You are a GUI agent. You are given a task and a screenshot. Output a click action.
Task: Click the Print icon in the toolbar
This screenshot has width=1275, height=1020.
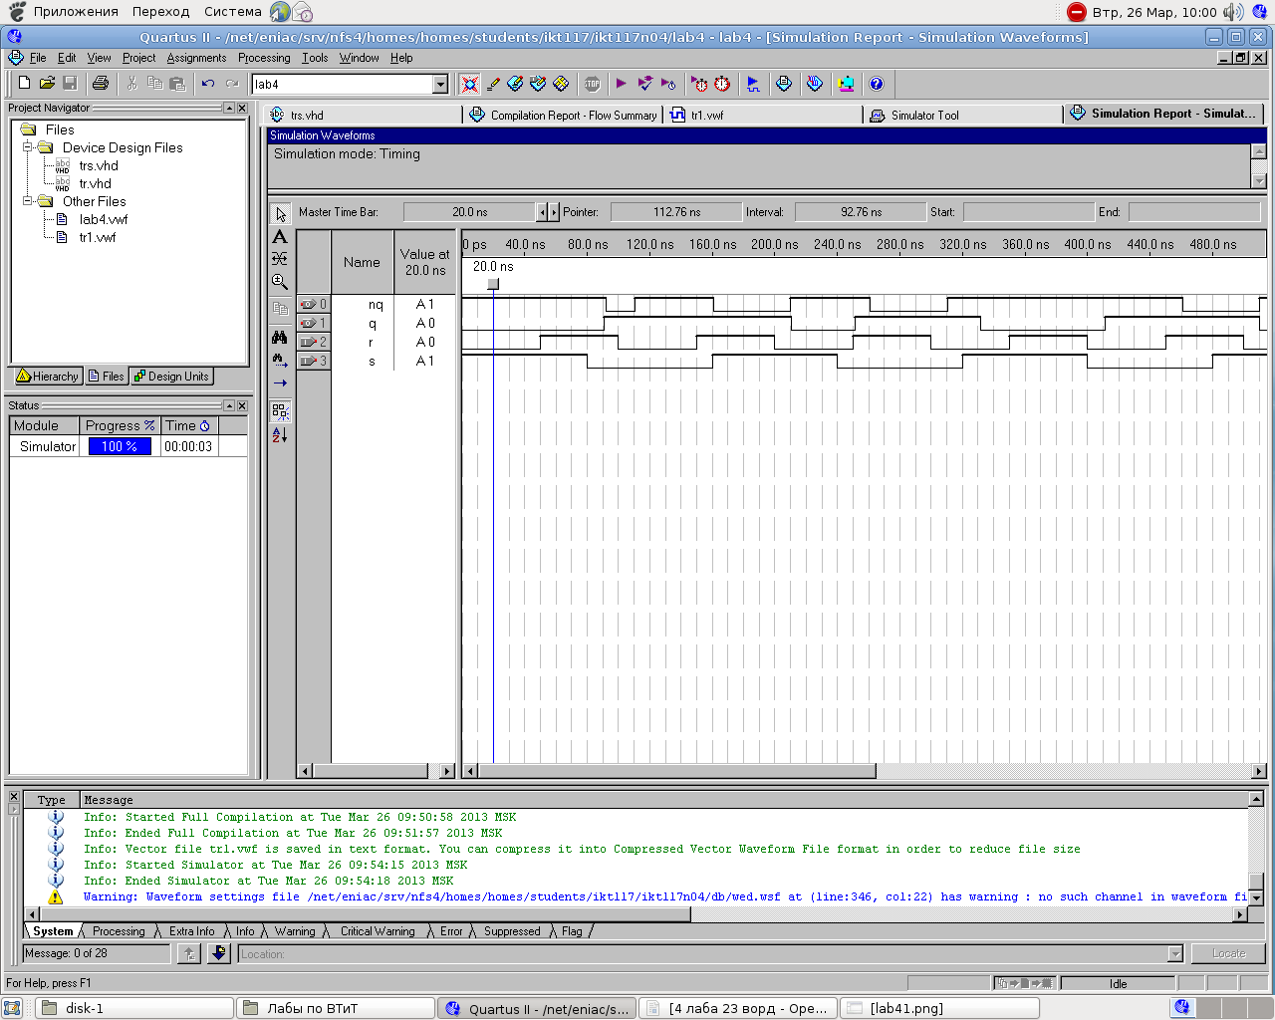point(101,84)
